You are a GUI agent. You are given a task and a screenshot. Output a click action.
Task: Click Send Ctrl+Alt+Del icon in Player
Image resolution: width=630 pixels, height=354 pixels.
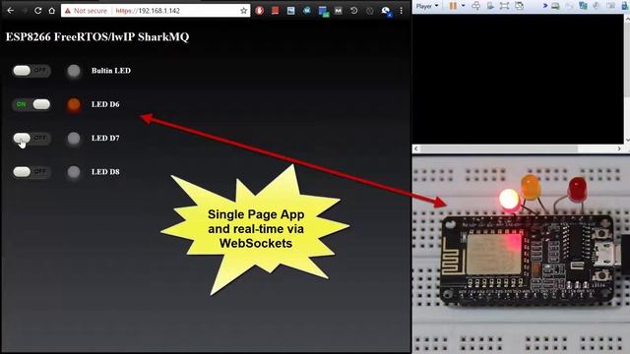point(475,6)
